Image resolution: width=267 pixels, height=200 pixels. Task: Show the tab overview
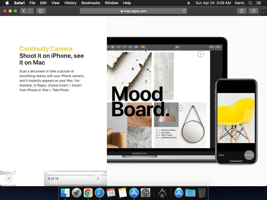coord(253,11)
